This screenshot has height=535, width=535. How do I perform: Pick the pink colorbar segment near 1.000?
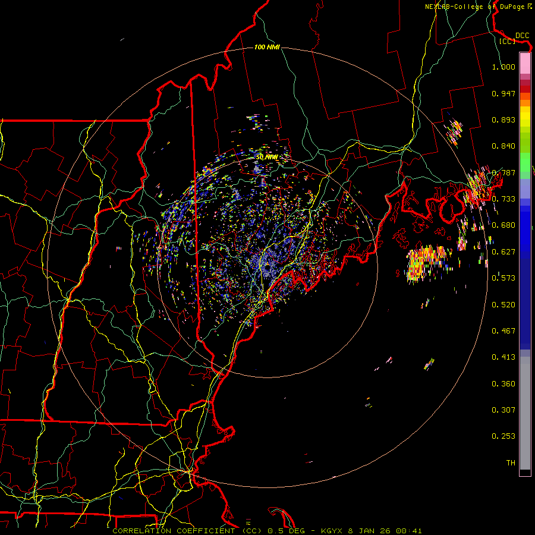click(525, 64)
